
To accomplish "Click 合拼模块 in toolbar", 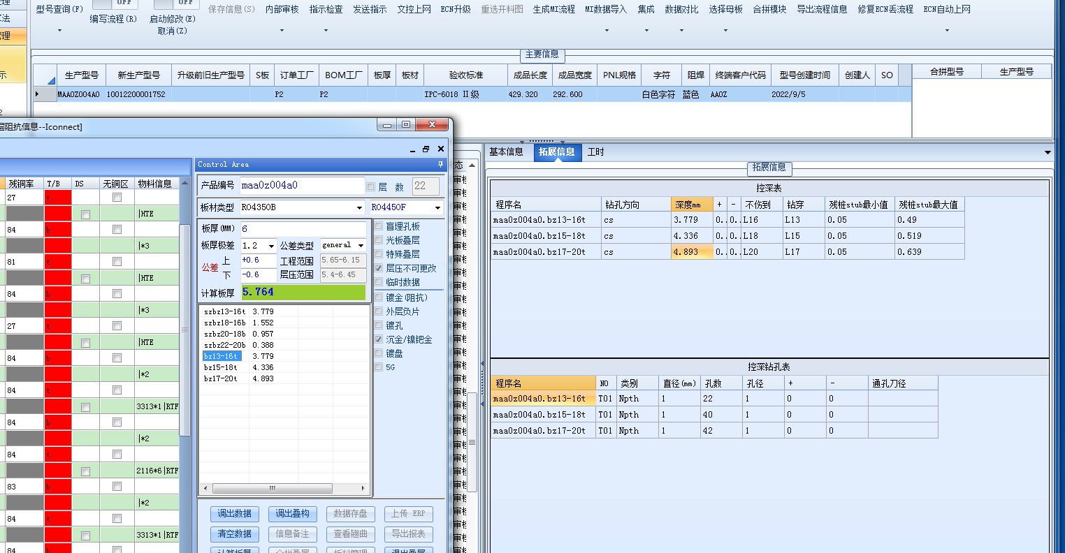I will click(769, 10).
